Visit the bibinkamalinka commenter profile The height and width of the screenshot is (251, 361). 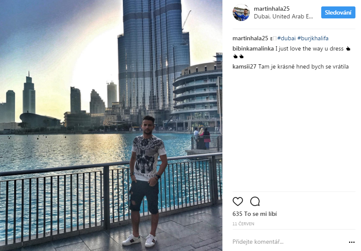(x=253, y=49)
